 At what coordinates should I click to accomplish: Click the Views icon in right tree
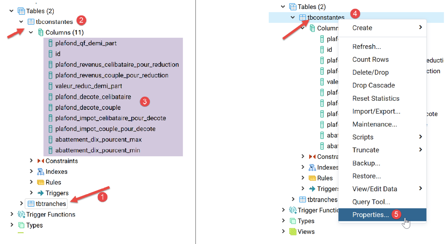pyautogui.click(x=293, y=232)
